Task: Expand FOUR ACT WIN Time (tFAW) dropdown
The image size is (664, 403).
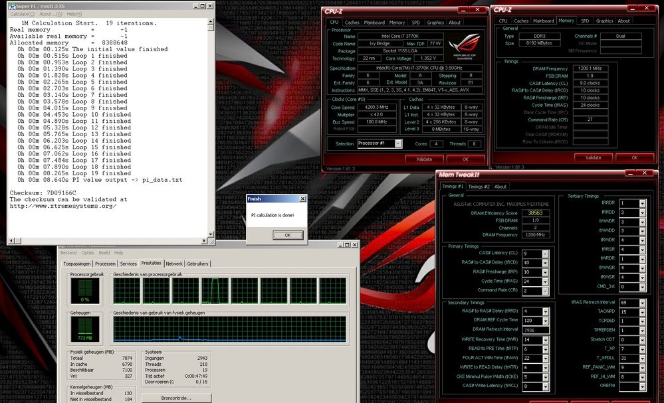Action: coord(546,358)
